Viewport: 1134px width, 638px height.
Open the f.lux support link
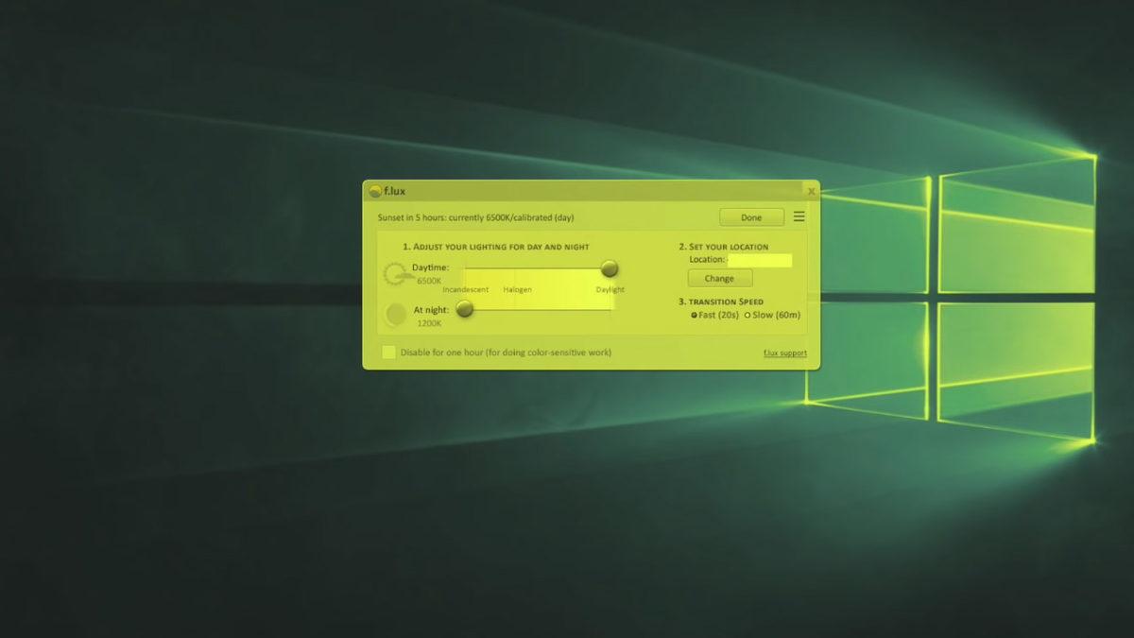pos(784,353)
